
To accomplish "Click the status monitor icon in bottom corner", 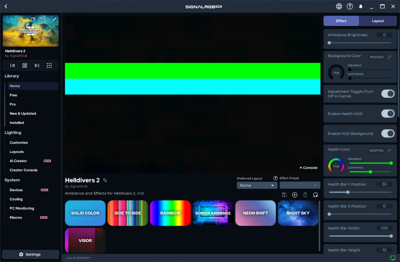I will tap(393, 257).
